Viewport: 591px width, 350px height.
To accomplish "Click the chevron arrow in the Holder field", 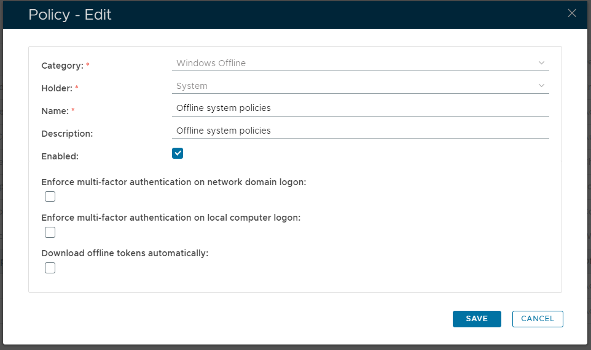I will point(541,86).
